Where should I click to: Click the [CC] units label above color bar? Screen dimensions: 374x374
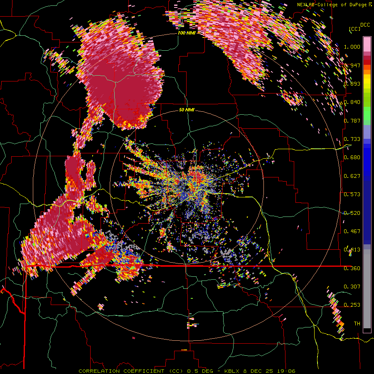point(354,29)
